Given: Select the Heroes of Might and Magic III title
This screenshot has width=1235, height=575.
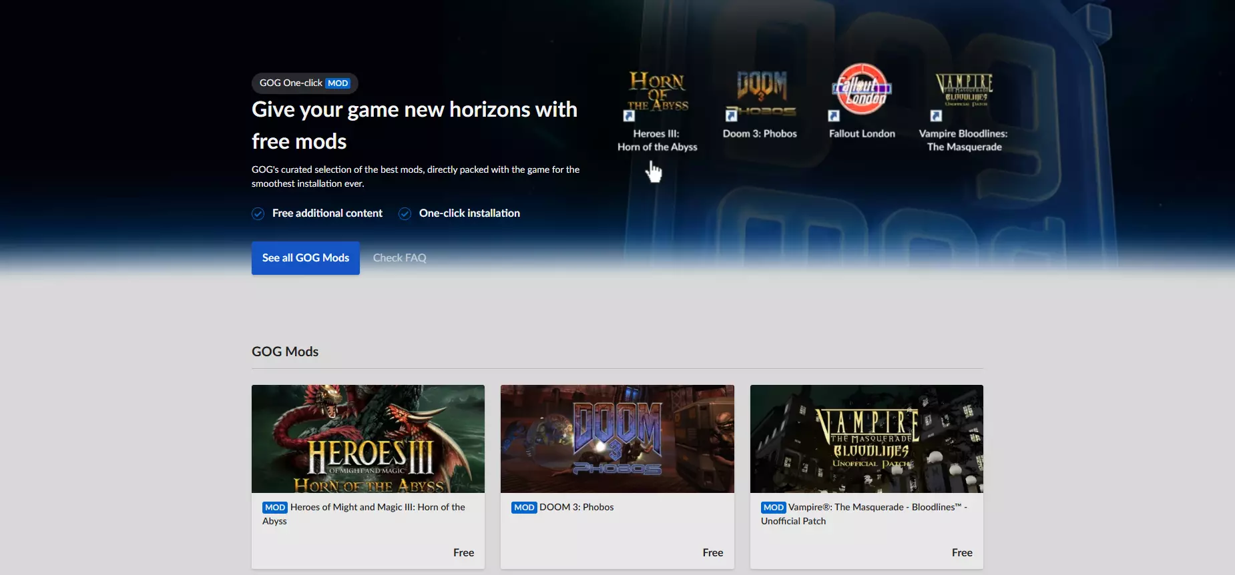Looking at the screenshot, I should (x=364, y=514).
